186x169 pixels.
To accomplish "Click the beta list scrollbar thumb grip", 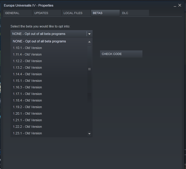I will coord(89,69).
